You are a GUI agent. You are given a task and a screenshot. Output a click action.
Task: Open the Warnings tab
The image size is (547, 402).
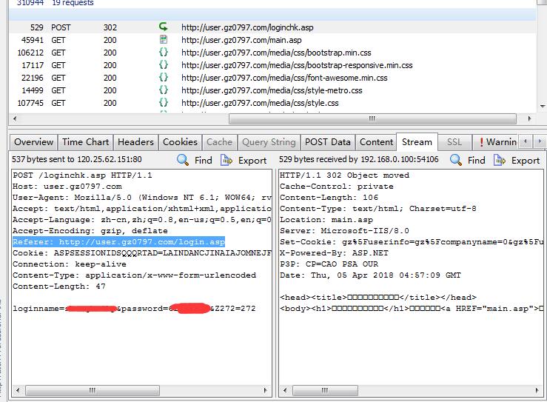coord(497,142)
